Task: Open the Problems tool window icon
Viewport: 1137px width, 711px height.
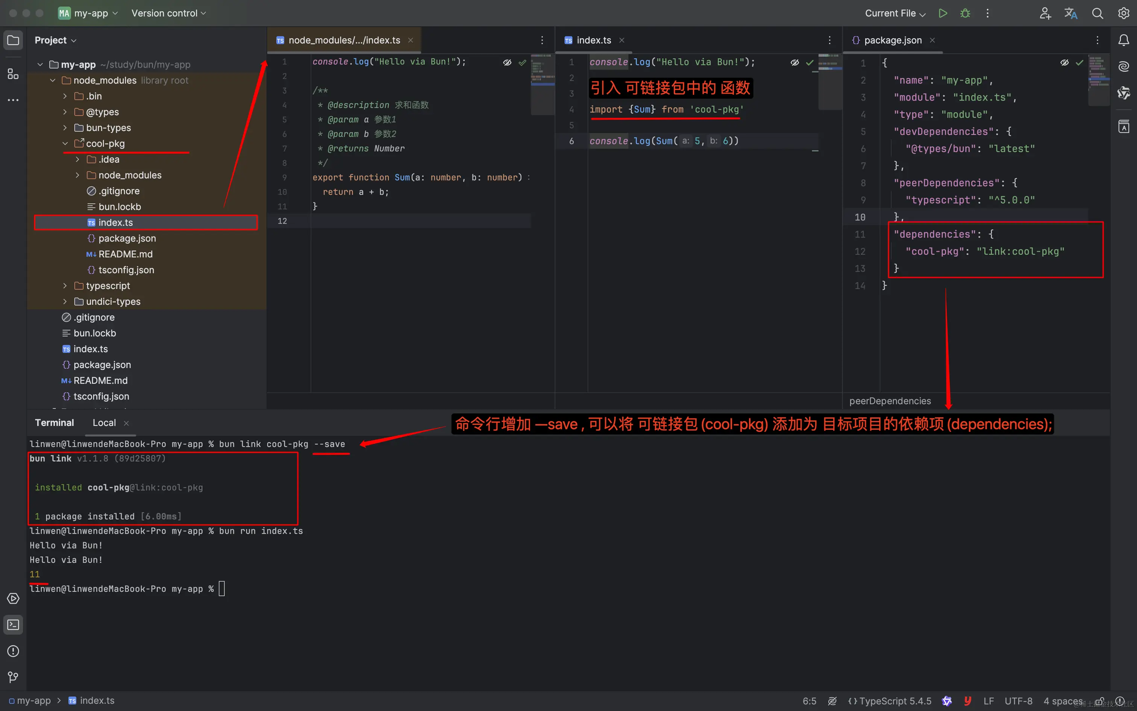Action: point(13,651)
